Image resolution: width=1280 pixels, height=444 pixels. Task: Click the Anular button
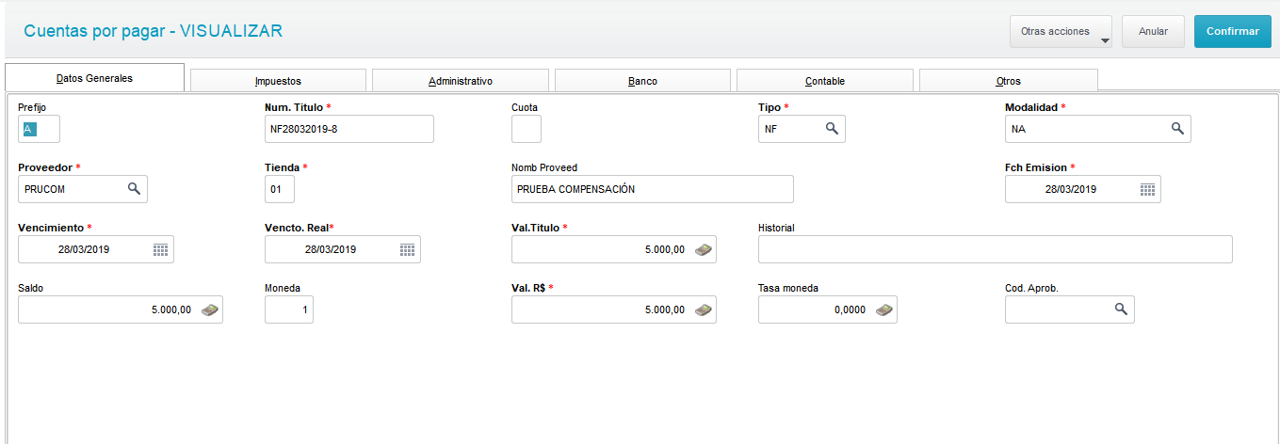(1153, 31)
